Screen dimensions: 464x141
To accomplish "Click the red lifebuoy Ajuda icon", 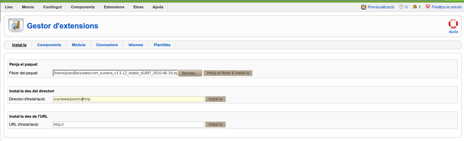I will click(453, 24).
